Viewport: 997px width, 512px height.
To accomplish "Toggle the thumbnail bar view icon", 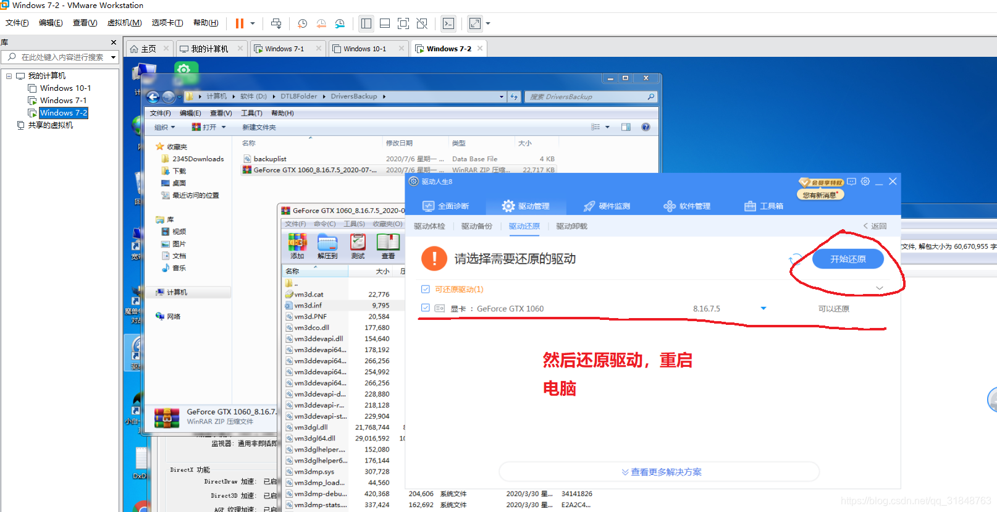I will pos(385,23).
